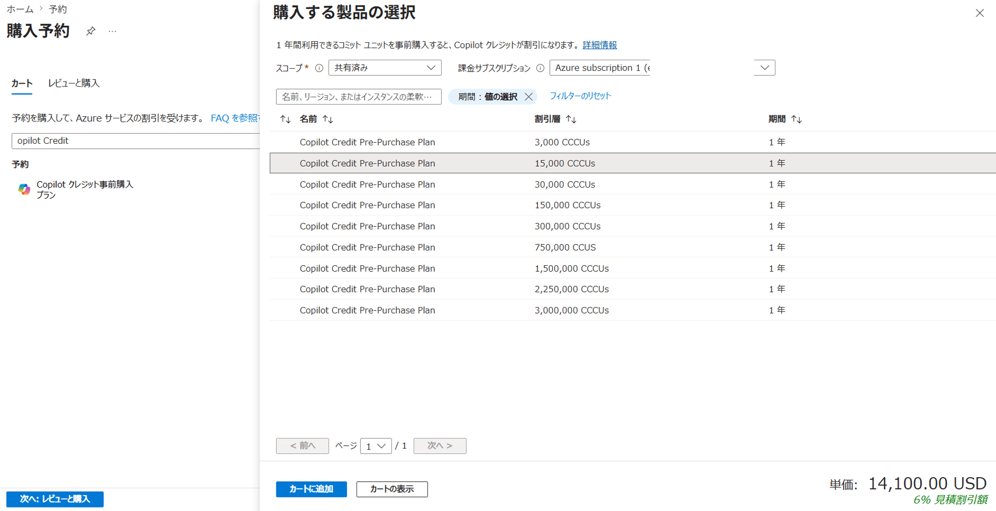Select the 750,000 CCUS plan row
The width and height of the screenshot is (996, 511).
point(632,247)
